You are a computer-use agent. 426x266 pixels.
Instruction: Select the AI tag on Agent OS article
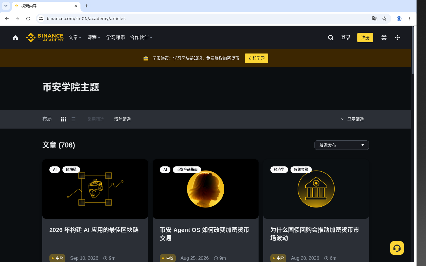tap(165, 170)
